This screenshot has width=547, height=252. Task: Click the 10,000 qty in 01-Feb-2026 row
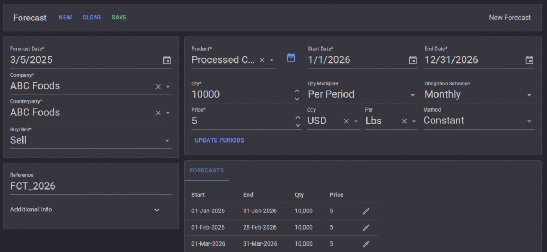point(304,227)
